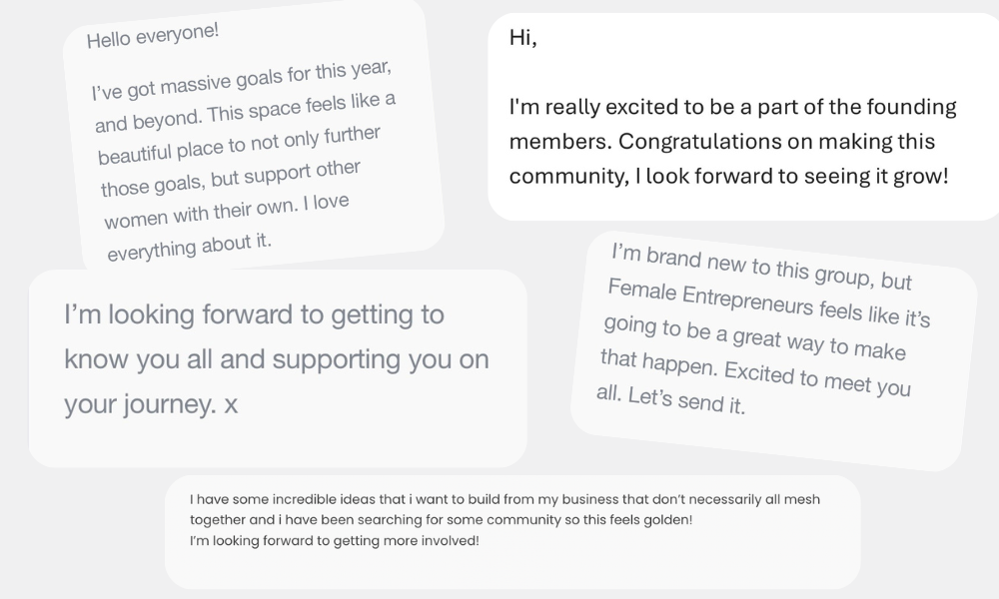Click the "your journey. x" line
Viewport: 999px width, 599px height.
[151, 403]
